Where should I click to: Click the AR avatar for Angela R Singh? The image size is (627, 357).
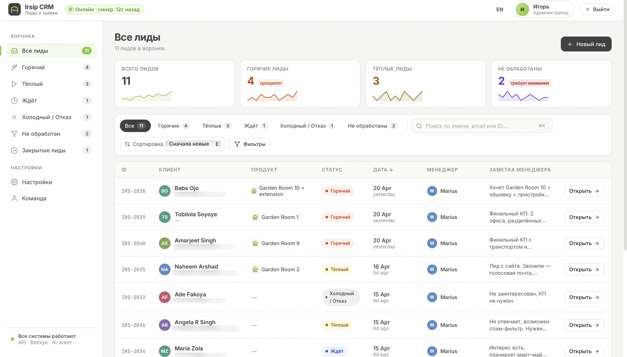(x=165, y=325)
